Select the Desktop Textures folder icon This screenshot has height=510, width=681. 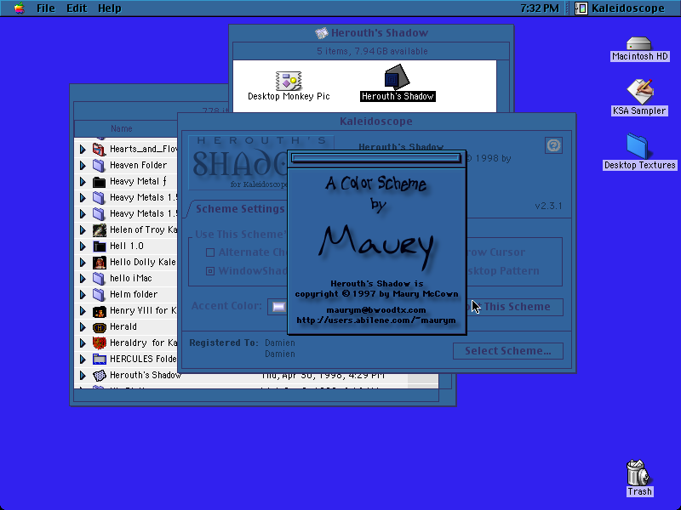637,146
